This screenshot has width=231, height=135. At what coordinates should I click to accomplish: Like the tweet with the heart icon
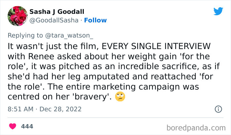tap(13, 126)
